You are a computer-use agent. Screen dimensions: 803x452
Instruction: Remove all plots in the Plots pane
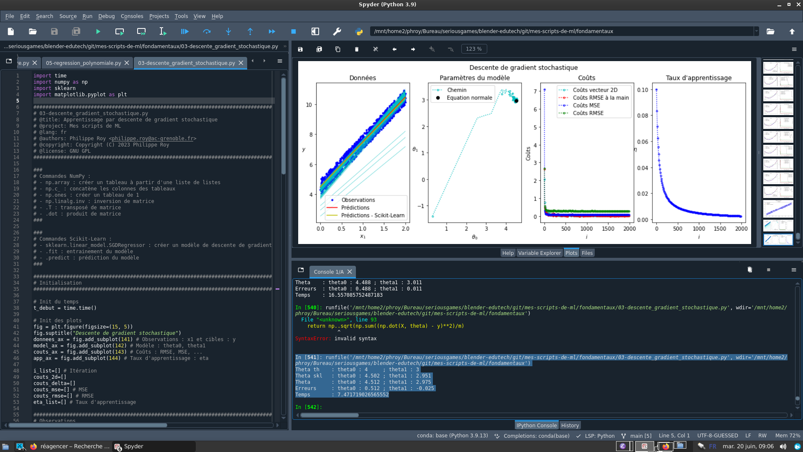click(376, 49)
